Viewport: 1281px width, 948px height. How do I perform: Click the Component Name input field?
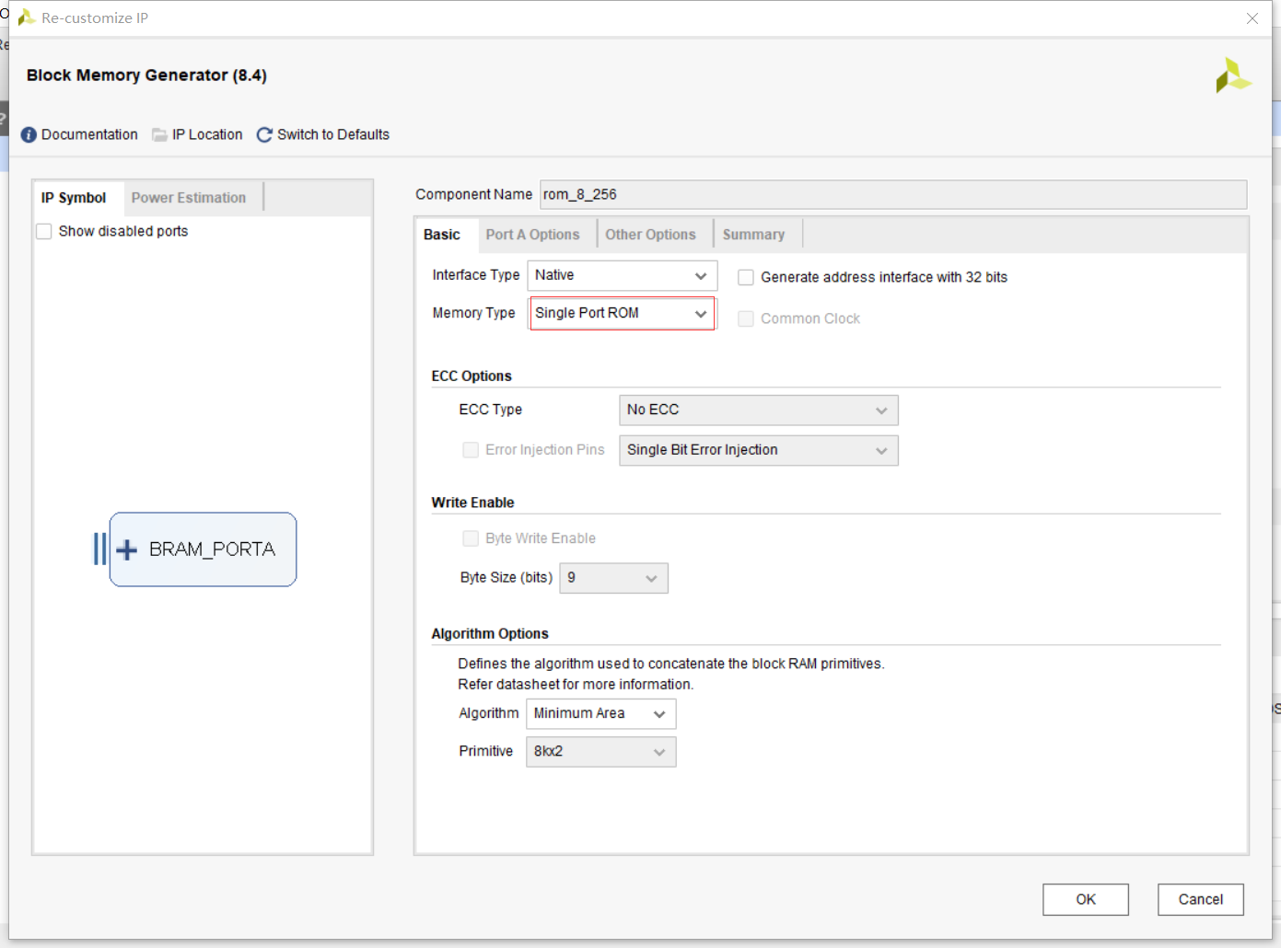click(x=893, y=194)
